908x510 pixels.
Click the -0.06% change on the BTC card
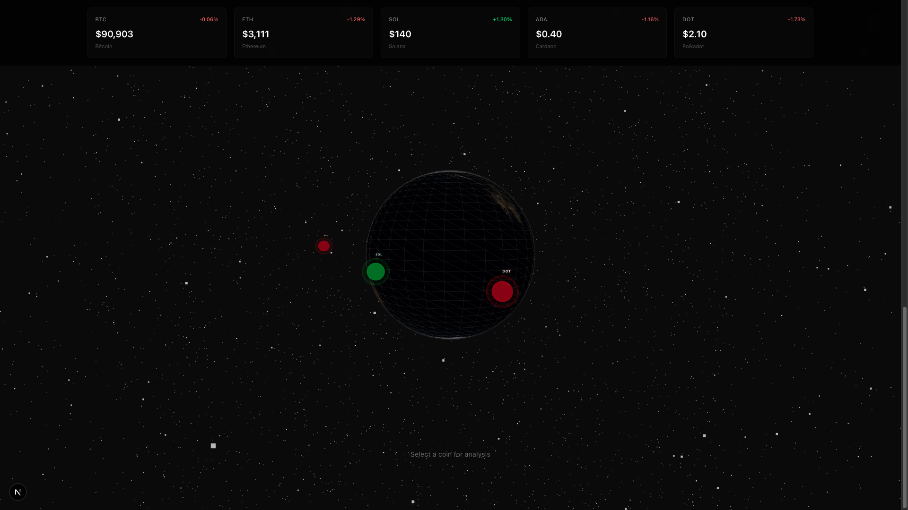pos(209,19)
